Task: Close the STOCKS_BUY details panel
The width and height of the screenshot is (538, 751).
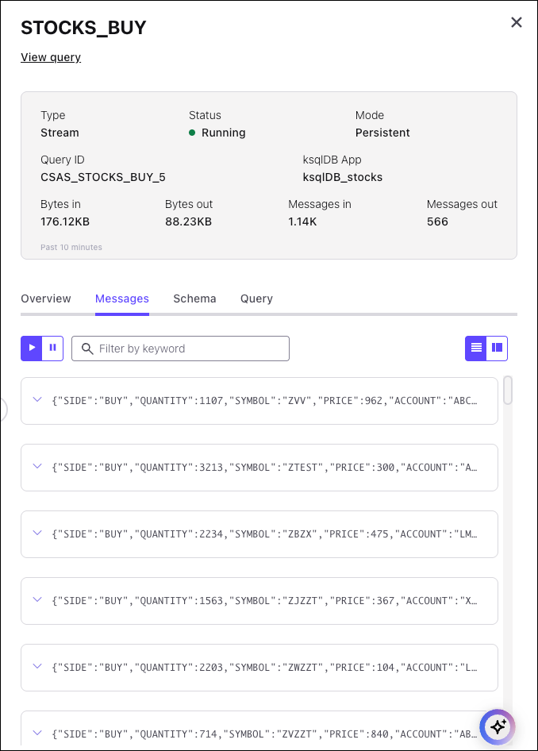Action: coord(517,22)
